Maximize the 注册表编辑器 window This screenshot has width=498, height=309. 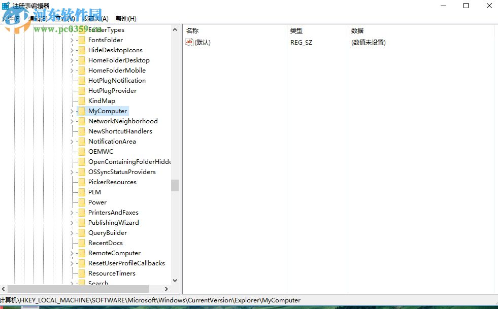[466, 6]
